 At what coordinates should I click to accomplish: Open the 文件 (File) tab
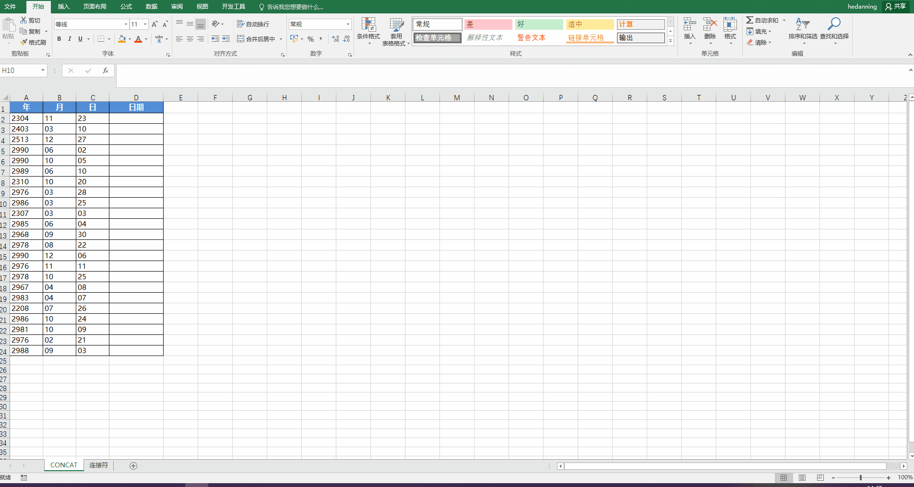(10, 7)
